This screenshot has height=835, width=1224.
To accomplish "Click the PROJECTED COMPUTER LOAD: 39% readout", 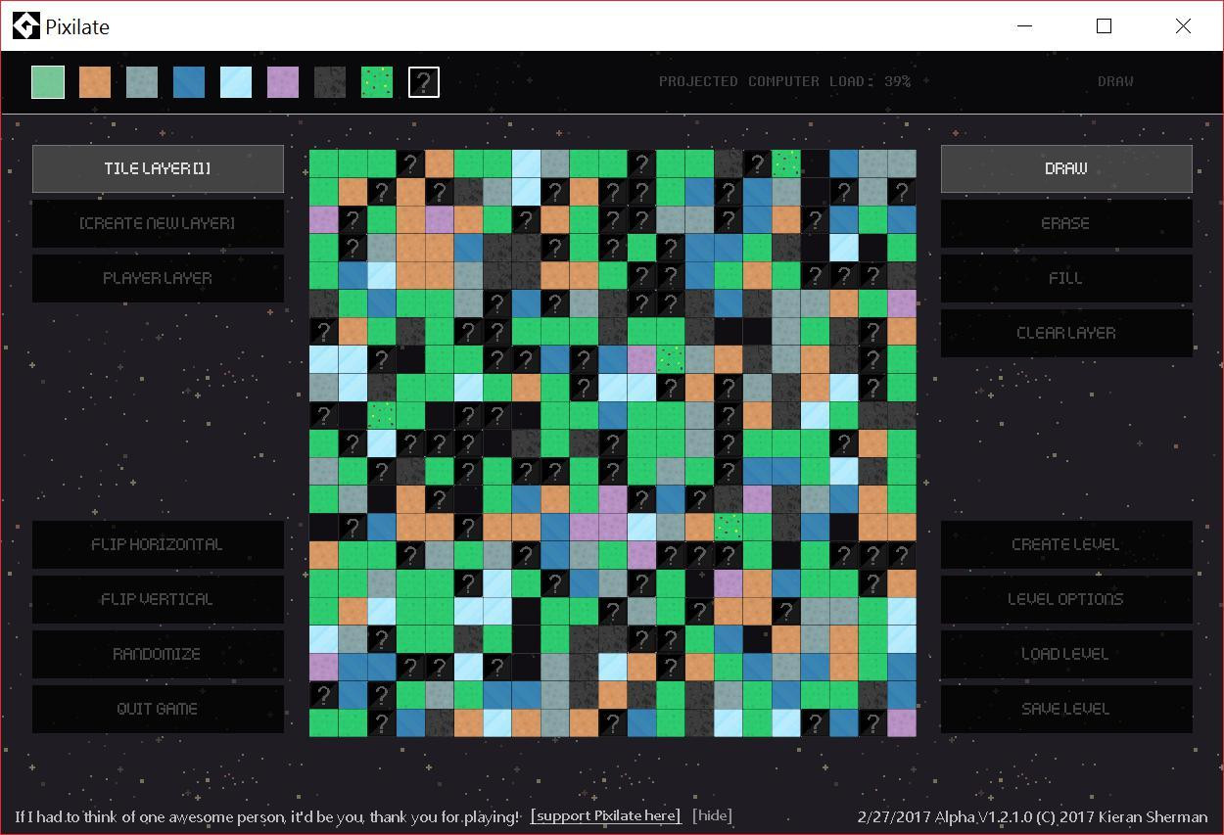I will pos(784,81).
